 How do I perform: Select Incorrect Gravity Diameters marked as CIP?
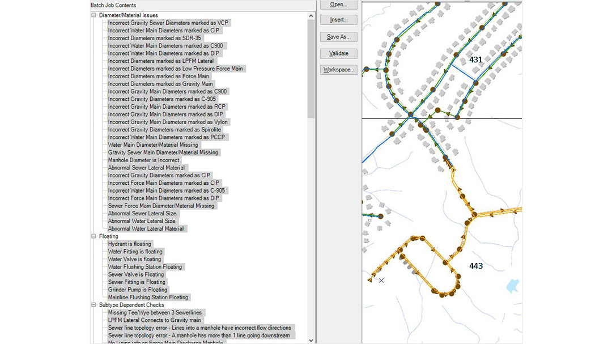(159, 175)
